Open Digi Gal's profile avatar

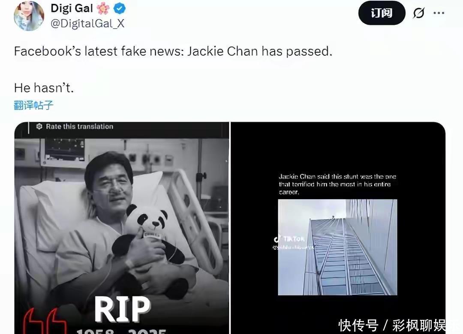pyautogui.click(x=29, y=16)
